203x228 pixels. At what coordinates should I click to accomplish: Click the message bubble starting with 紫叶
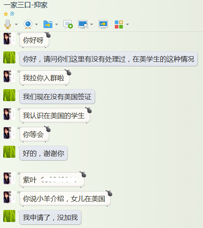click(52, 180)
